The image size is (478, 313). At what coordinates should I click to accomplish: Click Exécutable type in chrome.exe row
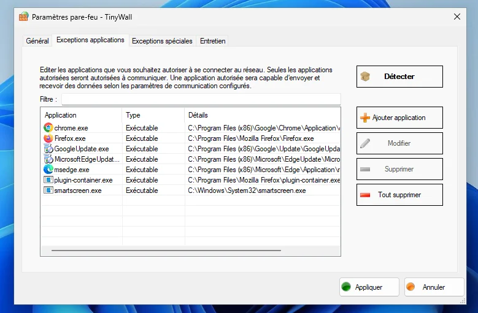[x=142, y=128]
